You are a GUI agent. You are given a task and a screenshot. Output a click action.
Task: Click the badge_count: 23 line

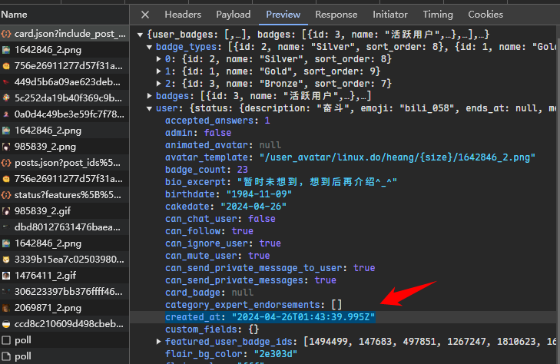pos(207,170)
